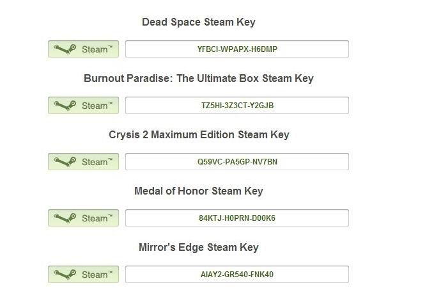
Task: Select the Dead Space key field YFBCI-WPAPX-H6DMP
Action: (x=236, y=49)
